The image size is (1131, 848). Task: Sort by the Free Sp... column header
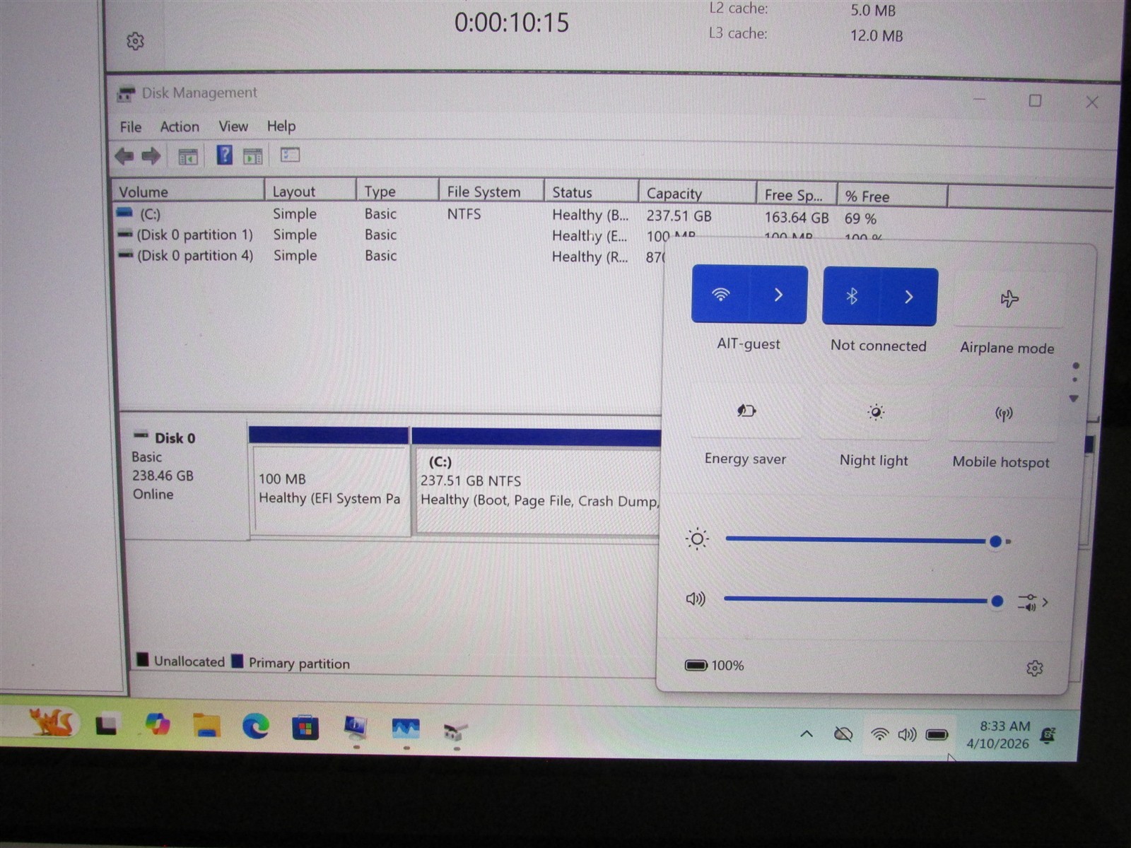click(796, 194)
